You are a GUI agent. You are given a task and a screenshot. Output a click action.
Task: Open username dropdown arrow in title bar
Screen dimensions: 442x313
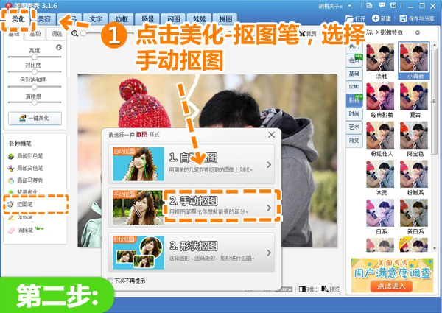[349, 6]
